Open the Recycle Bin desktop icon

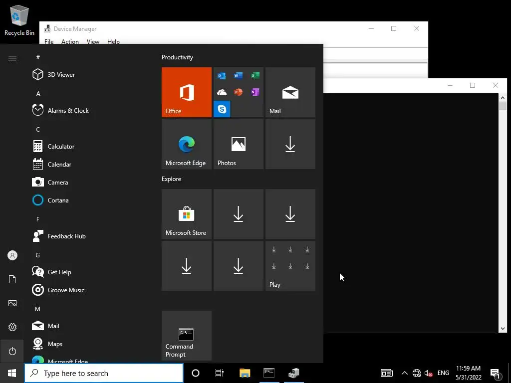19,20
